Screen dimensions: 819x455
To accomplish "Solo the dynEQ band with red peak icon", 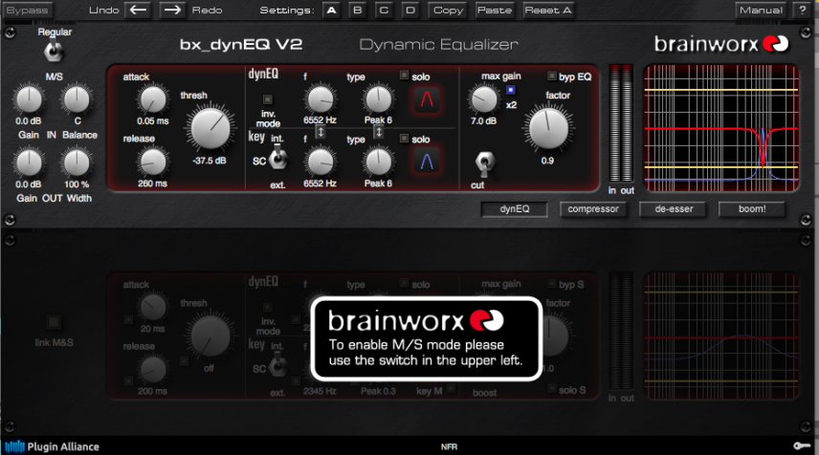I will pos(427,99).
